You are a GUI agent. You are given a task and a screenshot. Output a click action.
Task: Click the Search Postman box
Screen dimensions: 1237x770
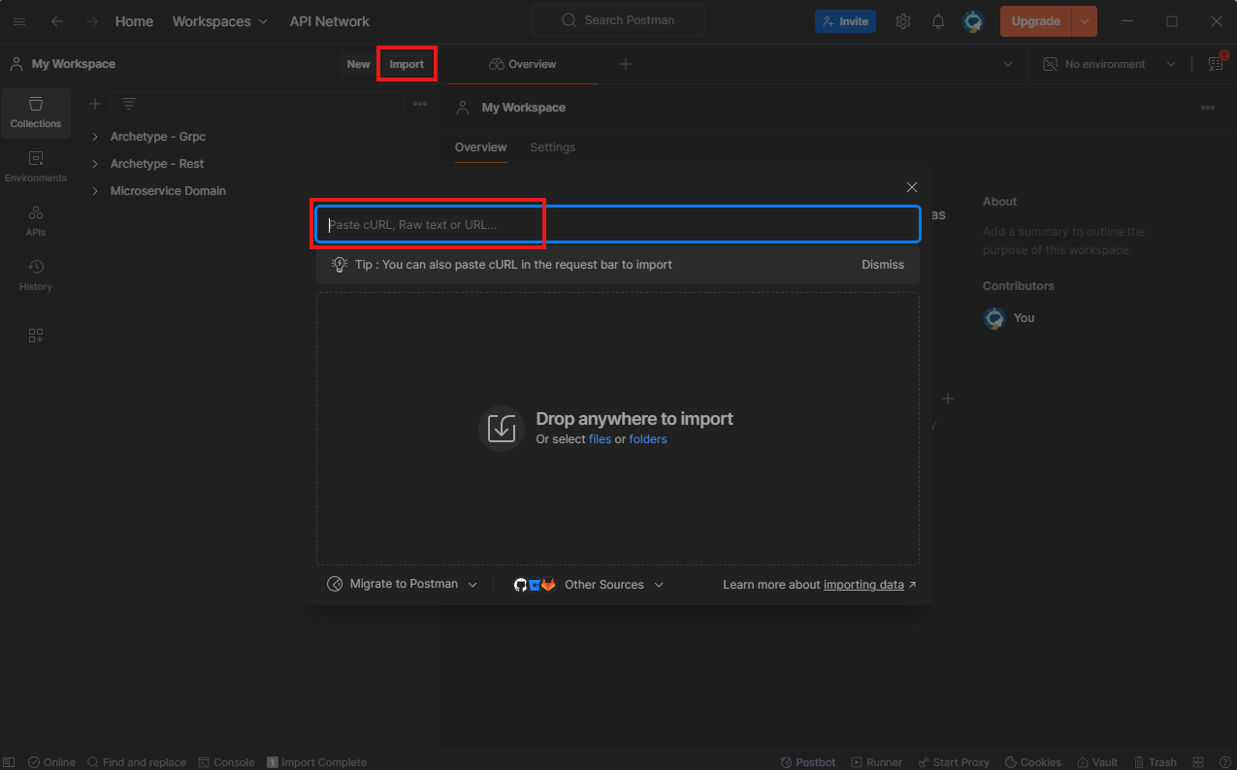click(618, 20)
